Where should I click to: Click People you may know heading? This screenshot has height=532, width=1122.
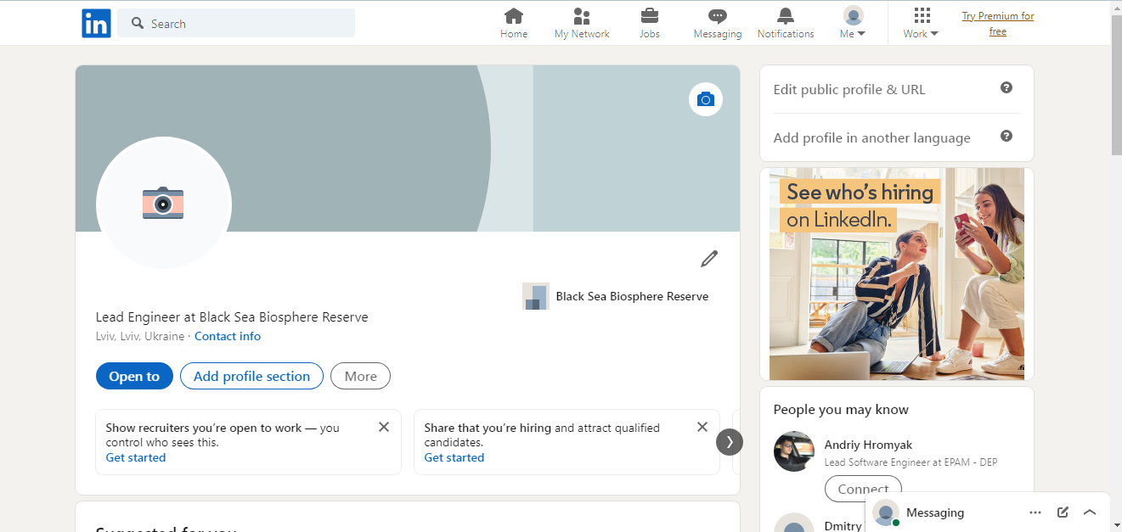[841, 410]
